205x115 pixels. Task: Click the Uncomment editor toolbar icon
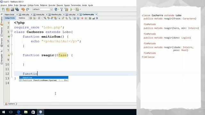tap(94, 18)
